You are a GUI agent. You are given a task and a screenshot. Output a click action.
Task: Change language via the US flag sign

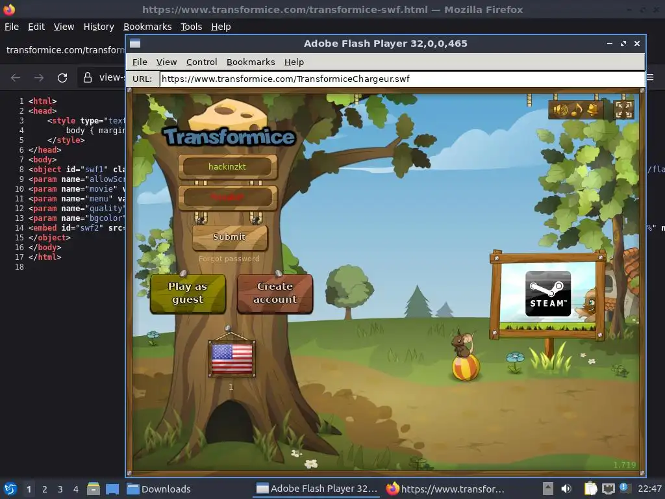pyautogui.click(x=232, y=359)
